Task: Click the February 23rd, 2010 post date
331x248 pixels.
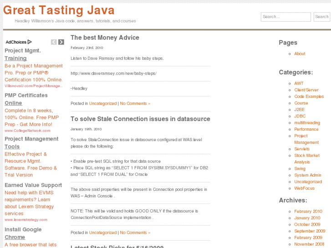Action: click(x=87, y=48)
